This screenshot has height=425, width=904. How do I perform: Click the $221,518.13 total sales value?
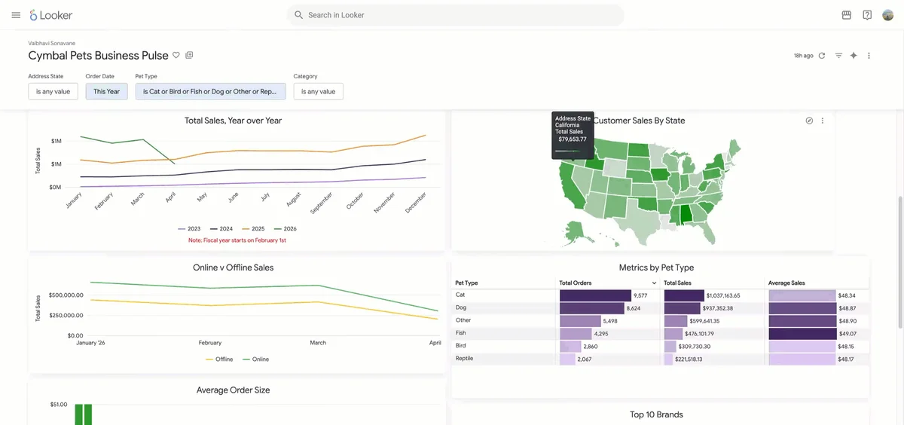coord(689,359)
